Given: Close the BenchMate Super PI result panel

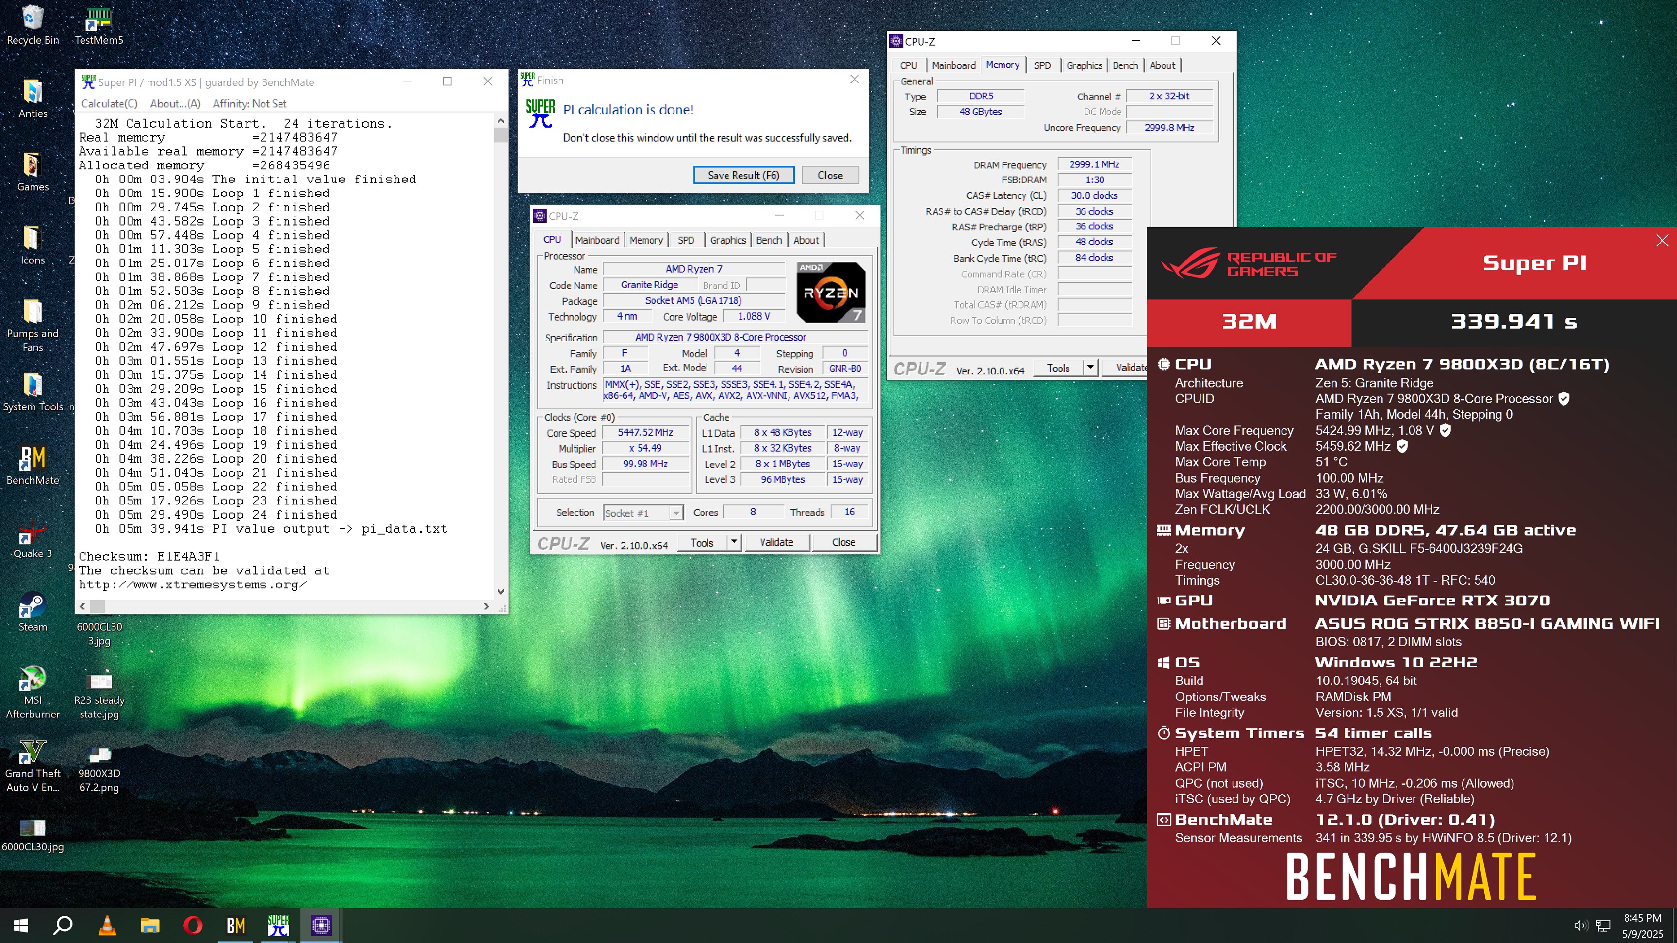Looking at the screenshot, I should pyautogui.click(x=1662, y=241).
